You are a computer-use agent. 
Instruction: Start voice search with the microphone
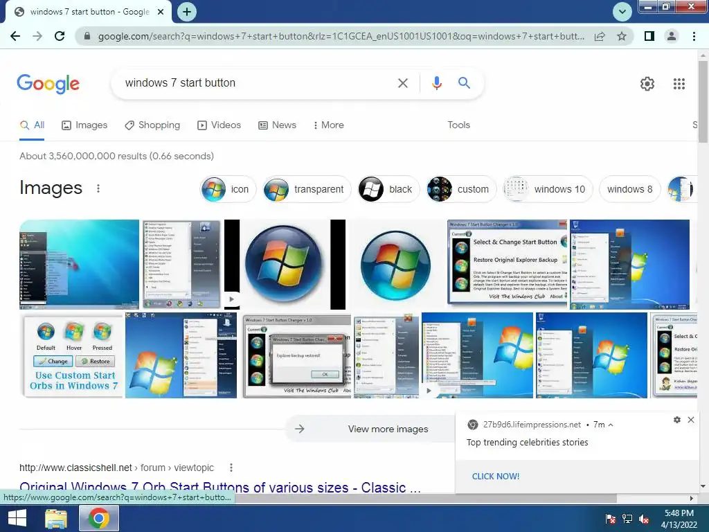tap(436, 83)
